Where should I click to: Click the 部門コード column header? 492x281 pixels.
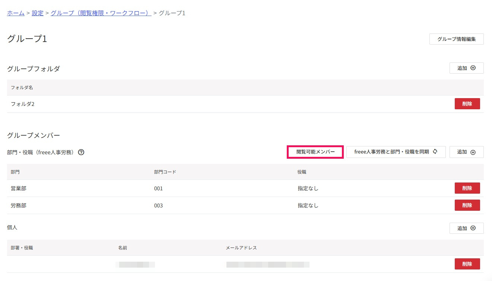[165, 172]
